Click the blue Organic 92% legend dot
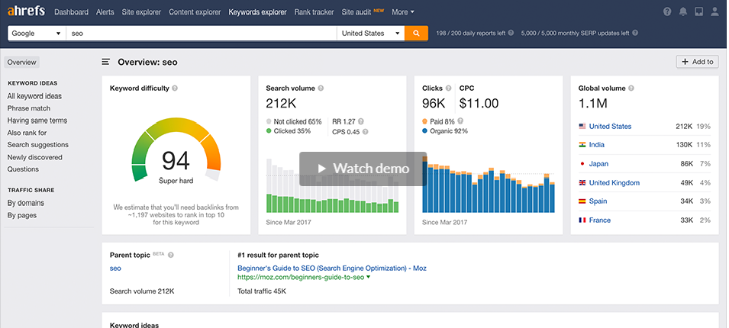Screen dimensions: 729x328 pos(425,131)
